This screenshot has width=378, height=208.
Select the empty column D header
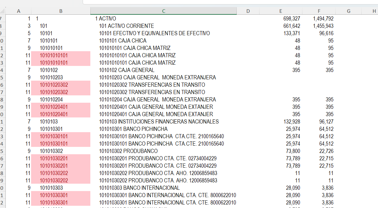(x=248, y=11)
